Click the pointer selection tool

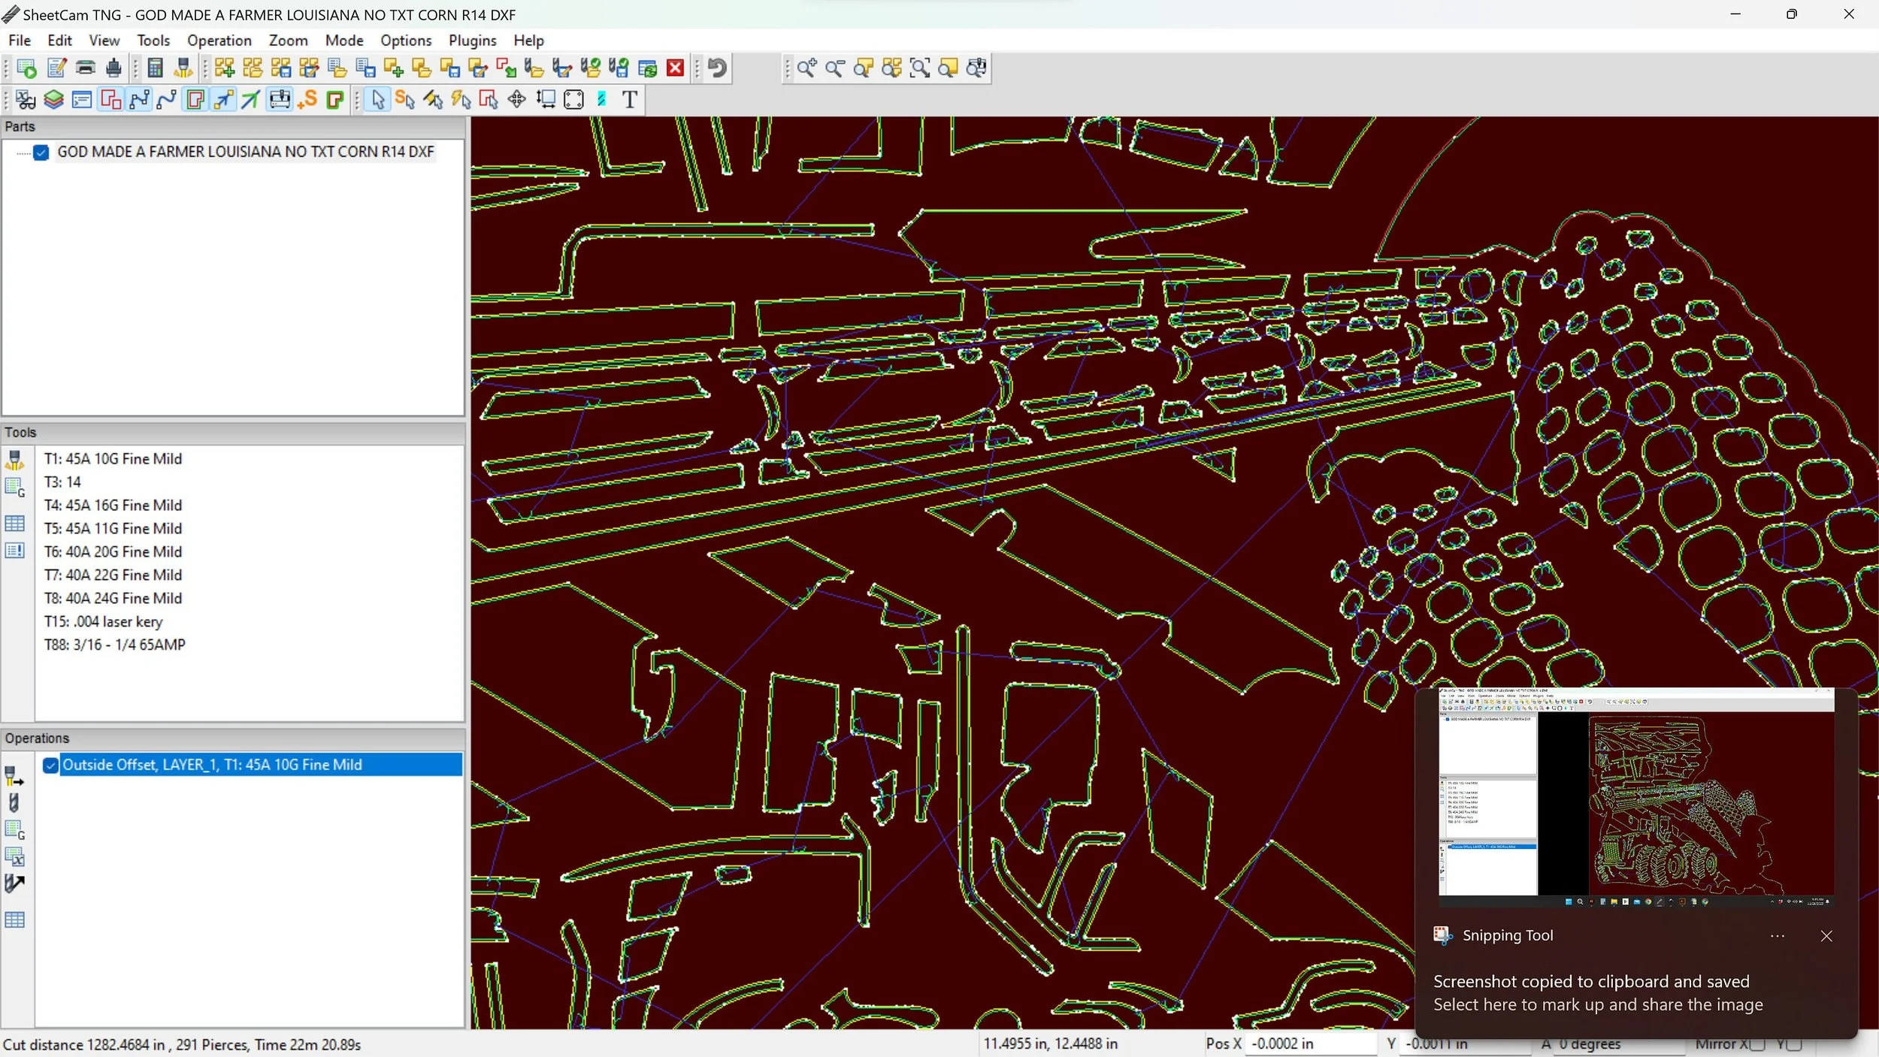pyautogui.click(x=378, y=99)
